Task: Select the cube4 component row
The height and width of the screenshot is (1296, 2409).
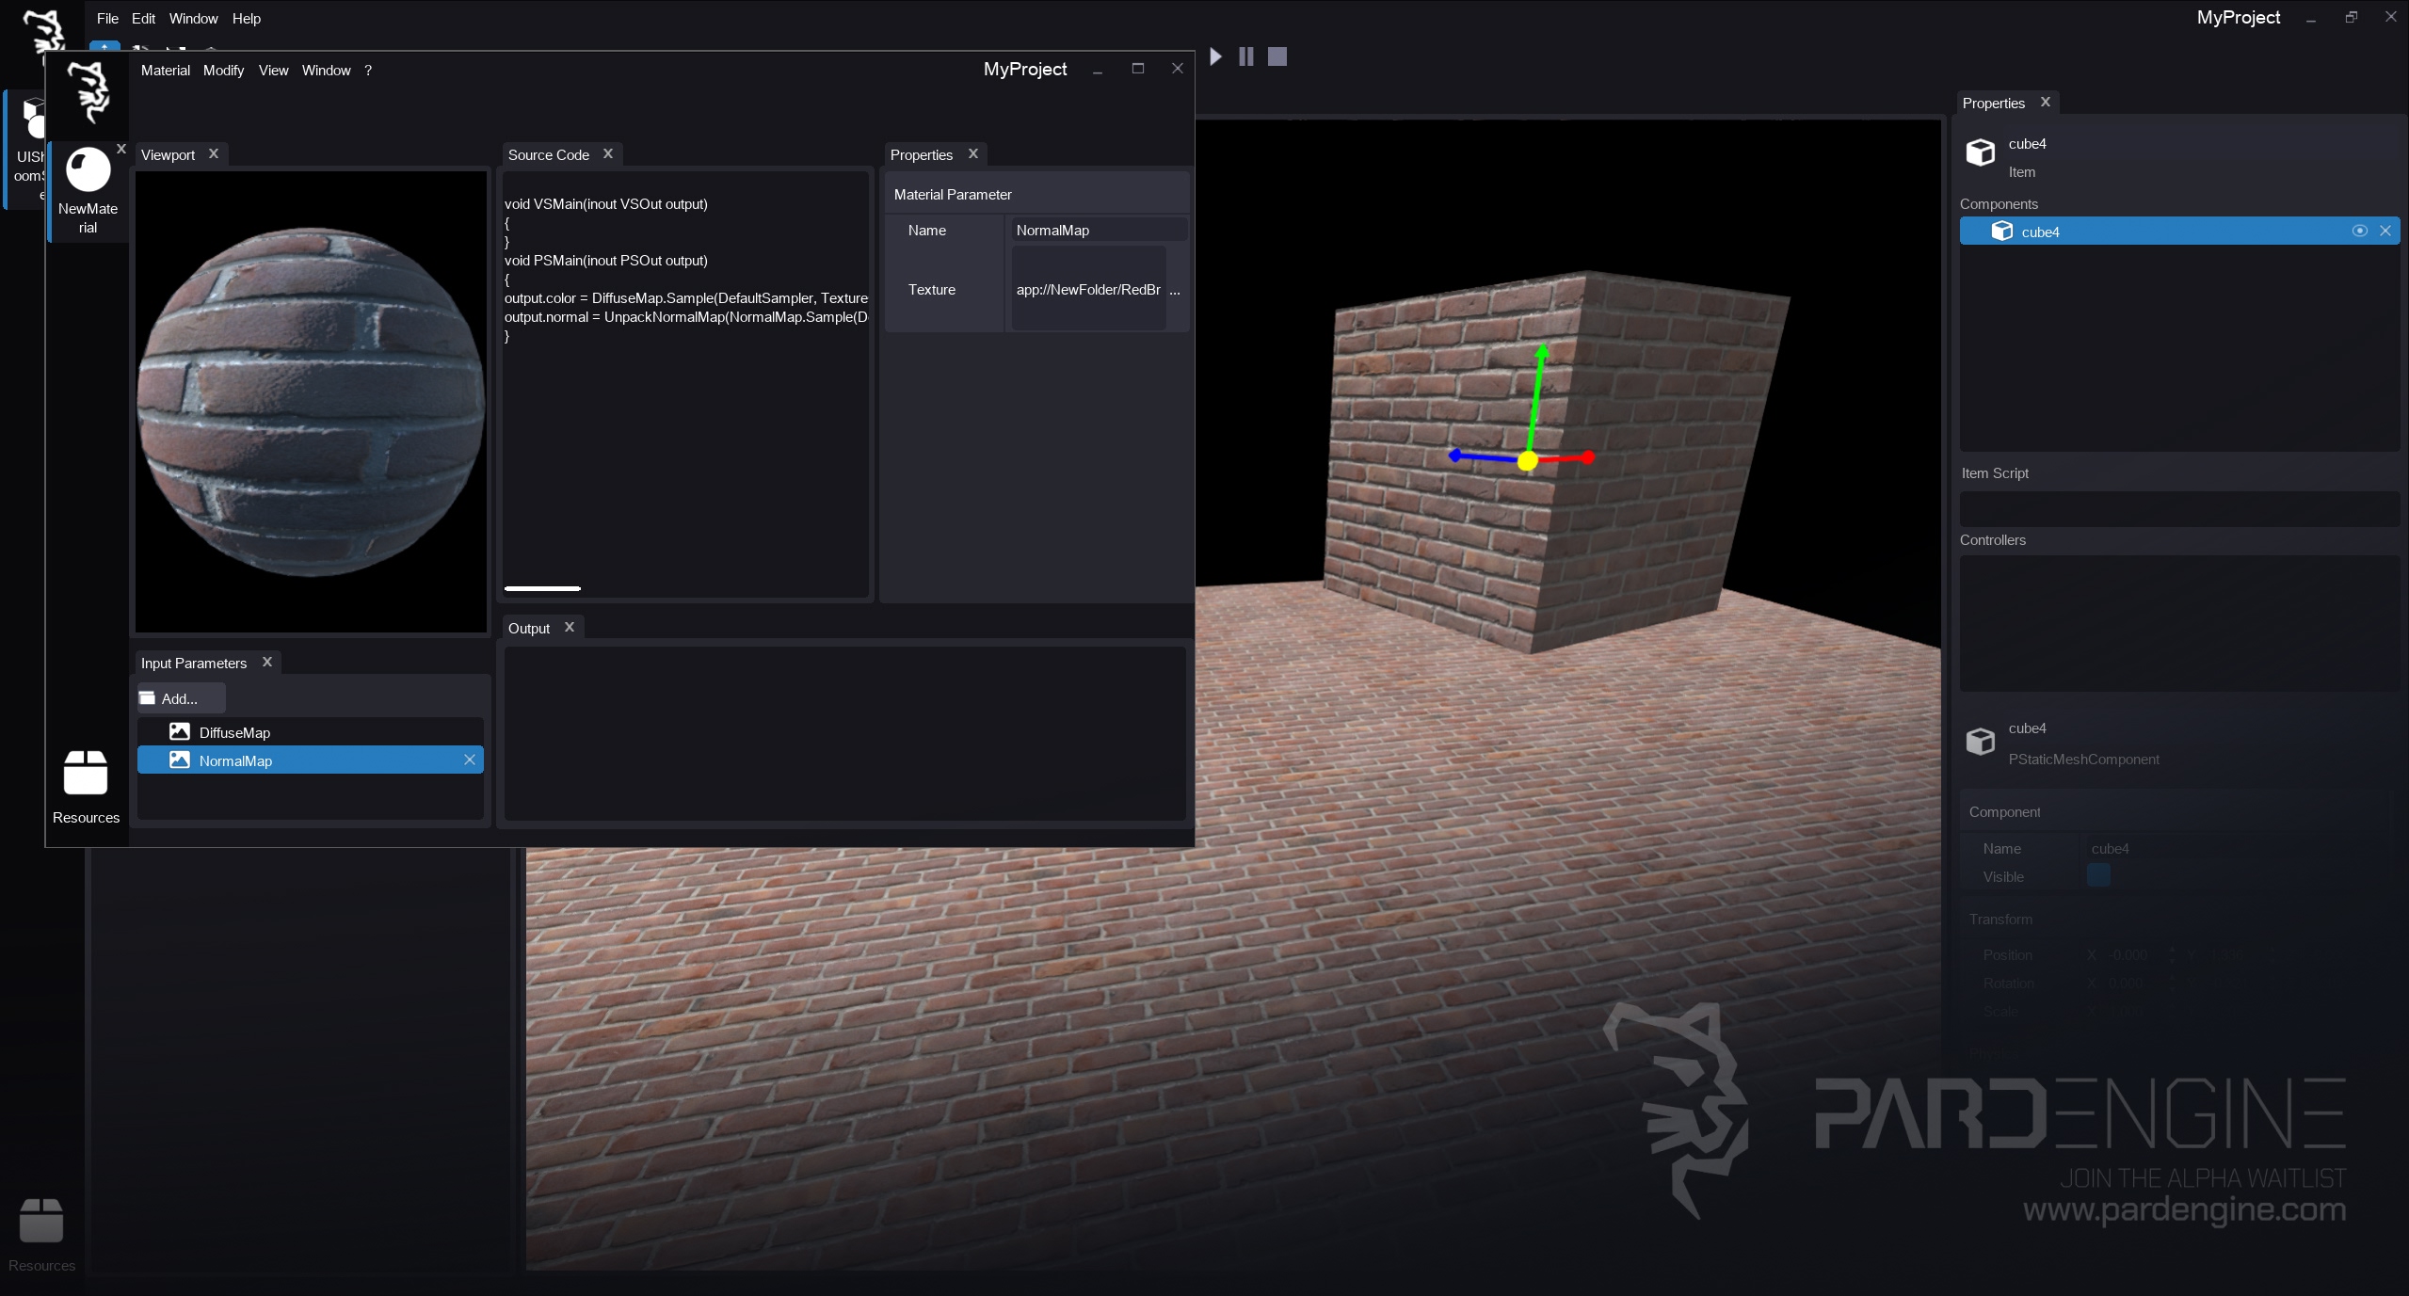Action: (x=2179, y=232)
